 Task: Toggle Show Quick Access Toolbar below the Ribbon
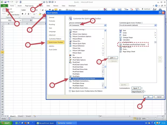(x=70, y=91)
